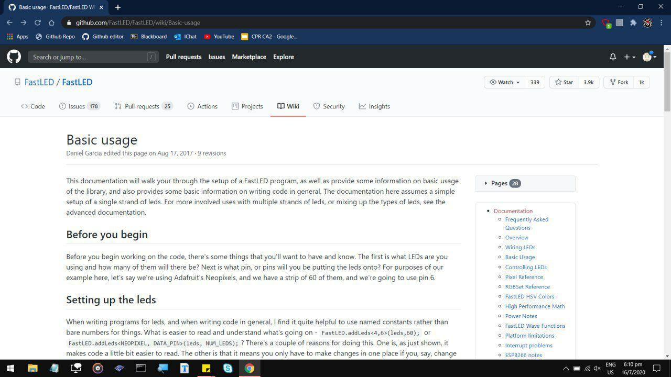Screen dimensions: 671x377
Task: Switch to the Security tab
Action: [x=329, y=106]
